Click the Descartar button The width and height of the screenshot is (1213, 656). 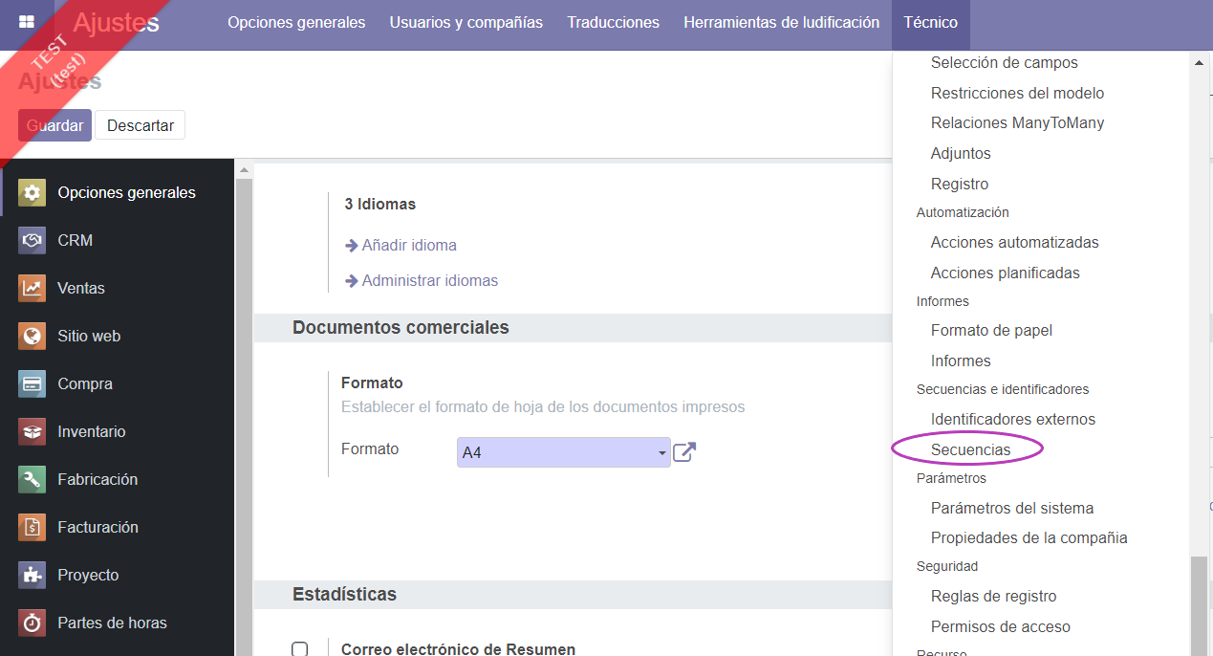tap(141, 125)
